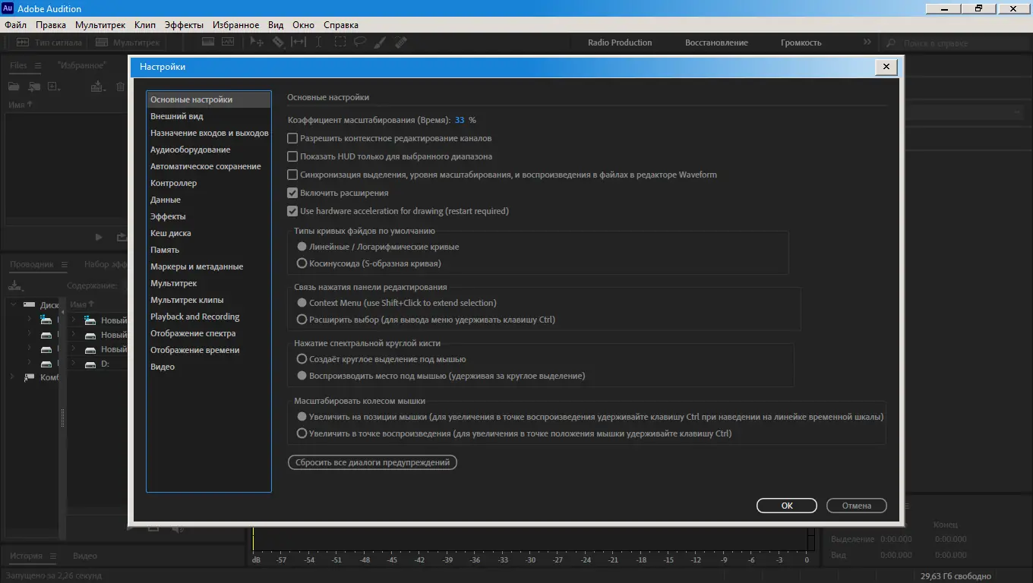Switch to Waveform view (Тип сигнала)

(x=49, y=43)
